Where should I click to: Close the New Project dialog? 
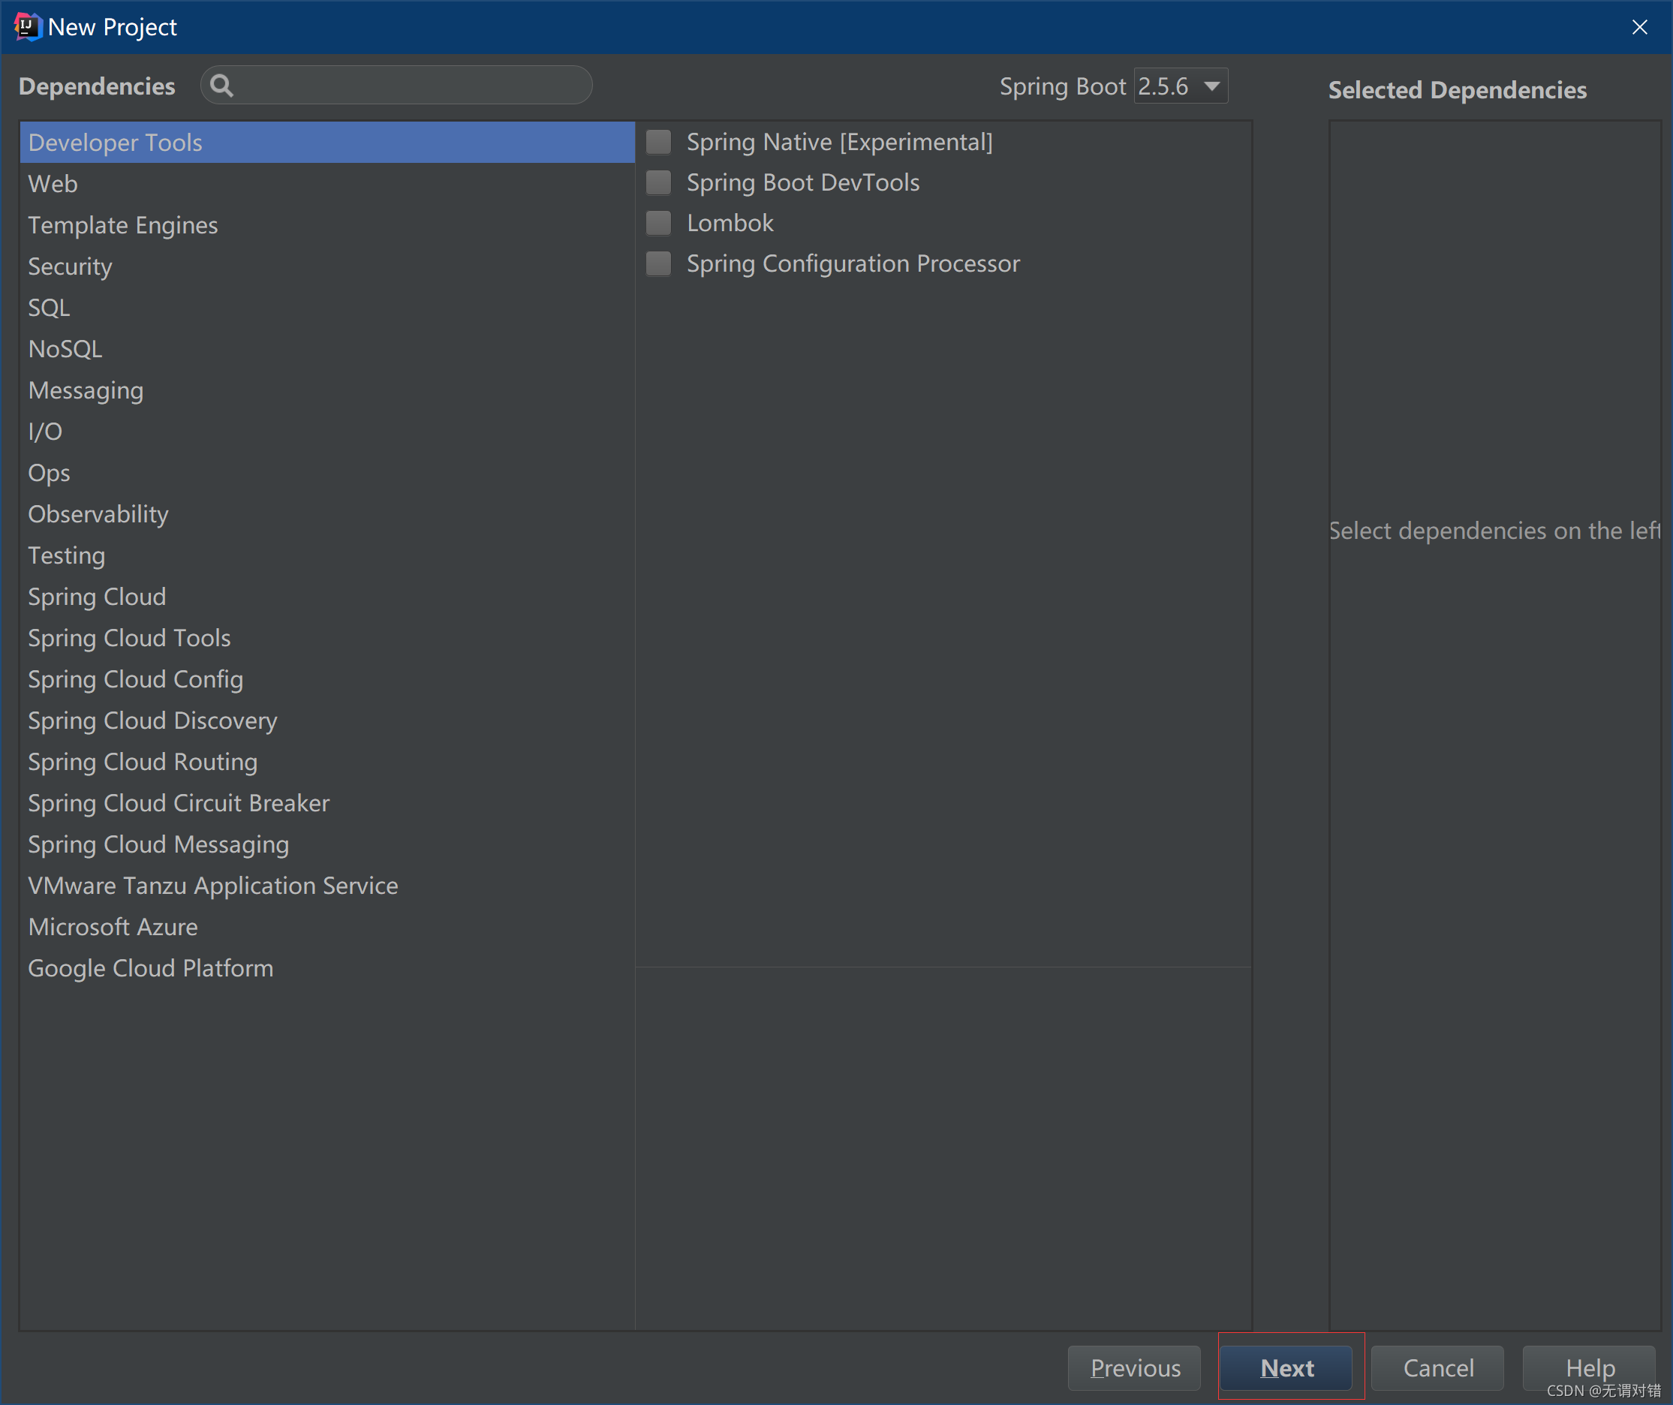(x=1639, y=27)
